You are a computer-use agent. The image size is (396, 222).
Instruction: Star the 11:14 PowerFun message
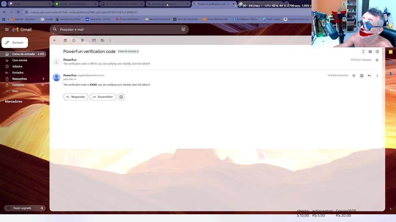[x=377, y=60]
